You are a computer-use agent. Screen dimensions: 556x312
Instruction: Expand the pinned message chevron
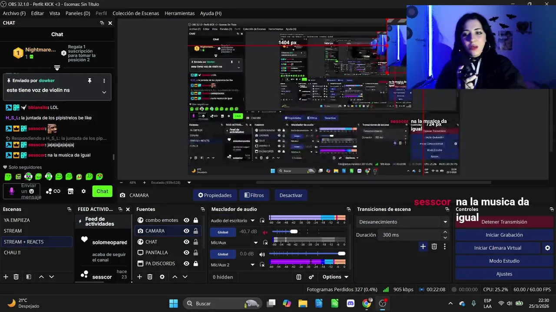click(104, 92)
